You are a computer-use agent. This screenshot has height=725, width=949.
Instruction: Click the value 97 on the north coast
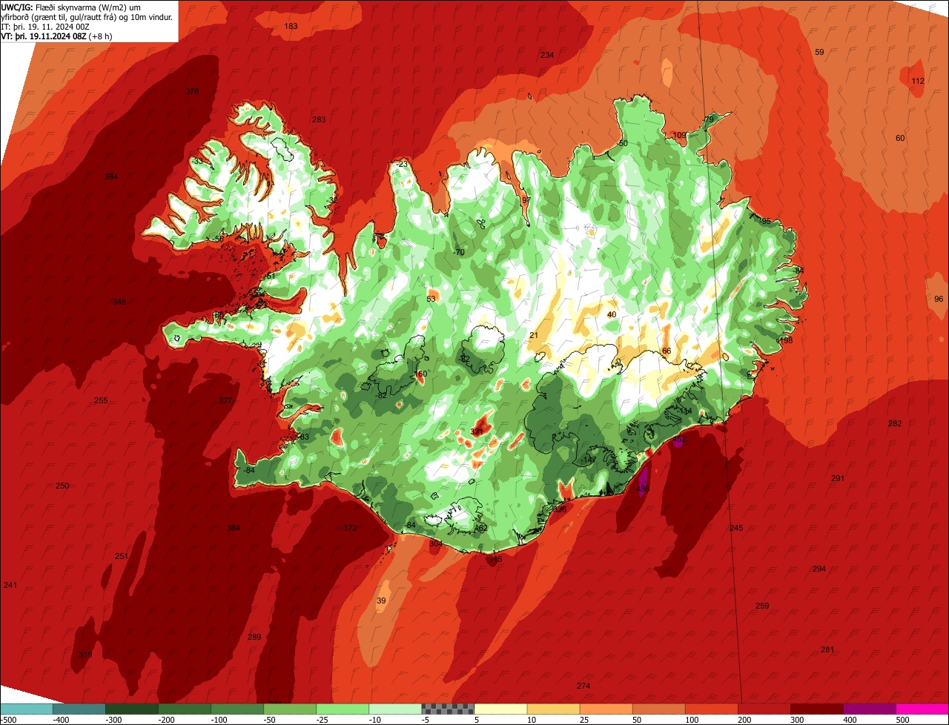(x=526, y=200)
